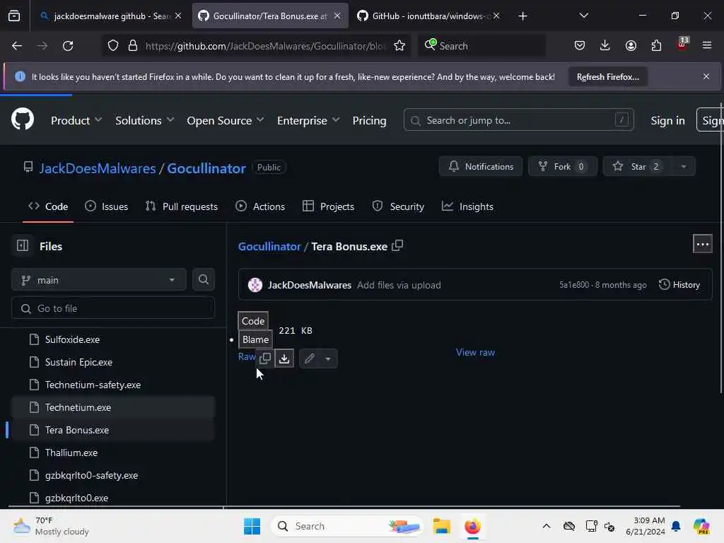Switch to Blame view
Viewport: 724px width, 543px height.
(255, 339)
